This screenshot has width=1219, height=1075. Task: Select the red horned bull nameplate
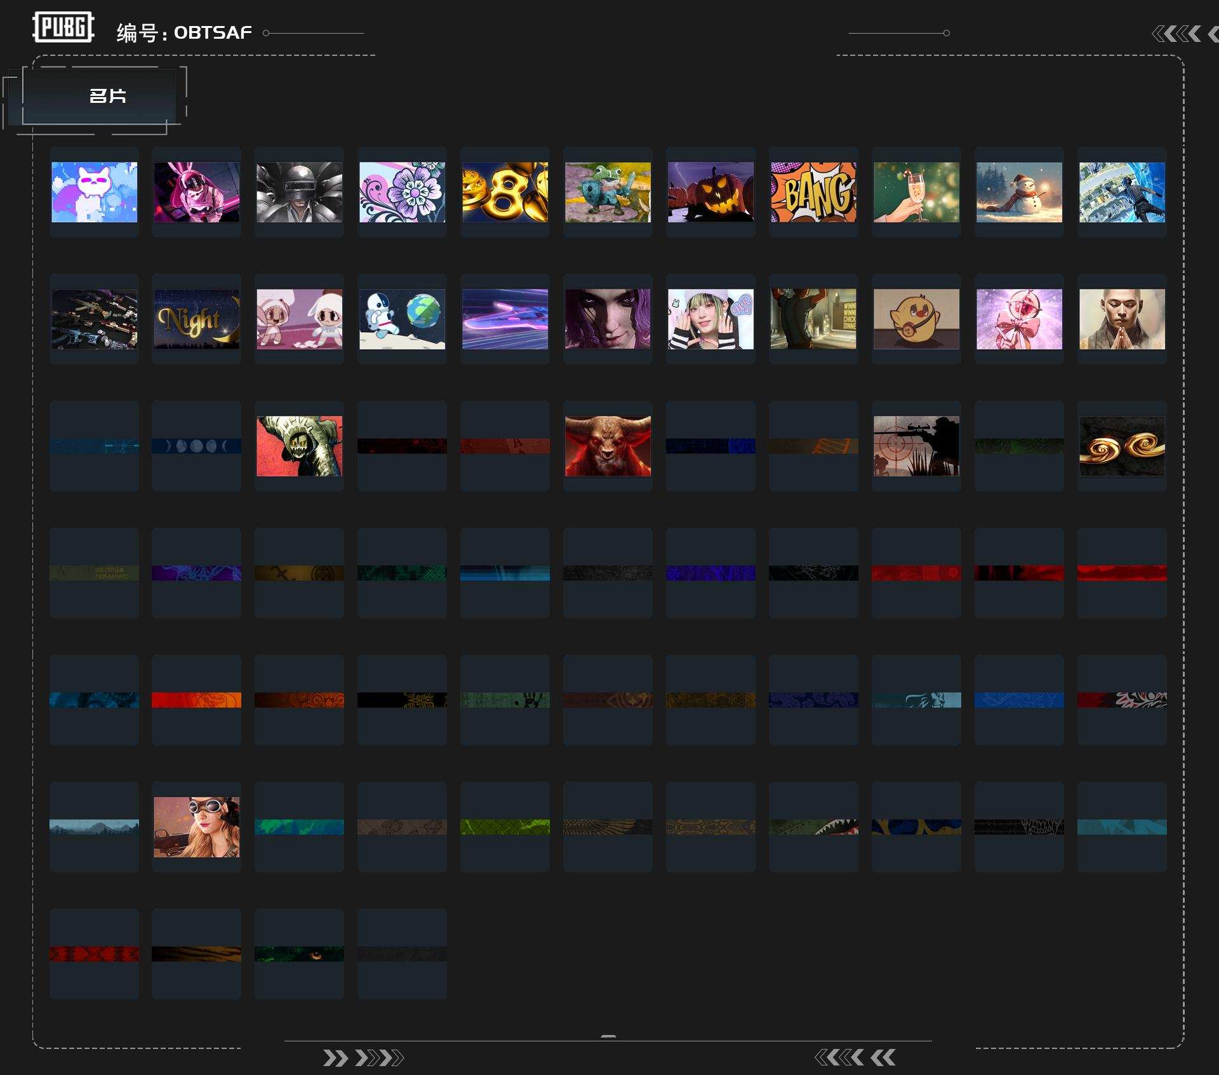click(608, 446)
